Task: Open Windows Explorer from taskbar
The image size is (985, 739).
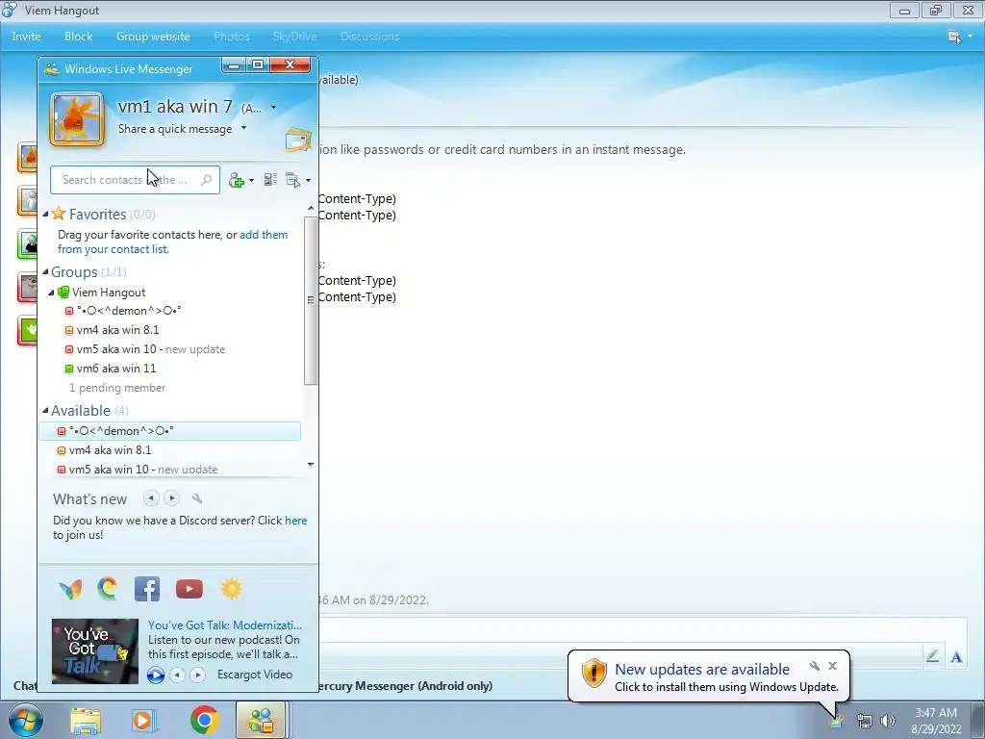Action: click(x=86, y=721)
